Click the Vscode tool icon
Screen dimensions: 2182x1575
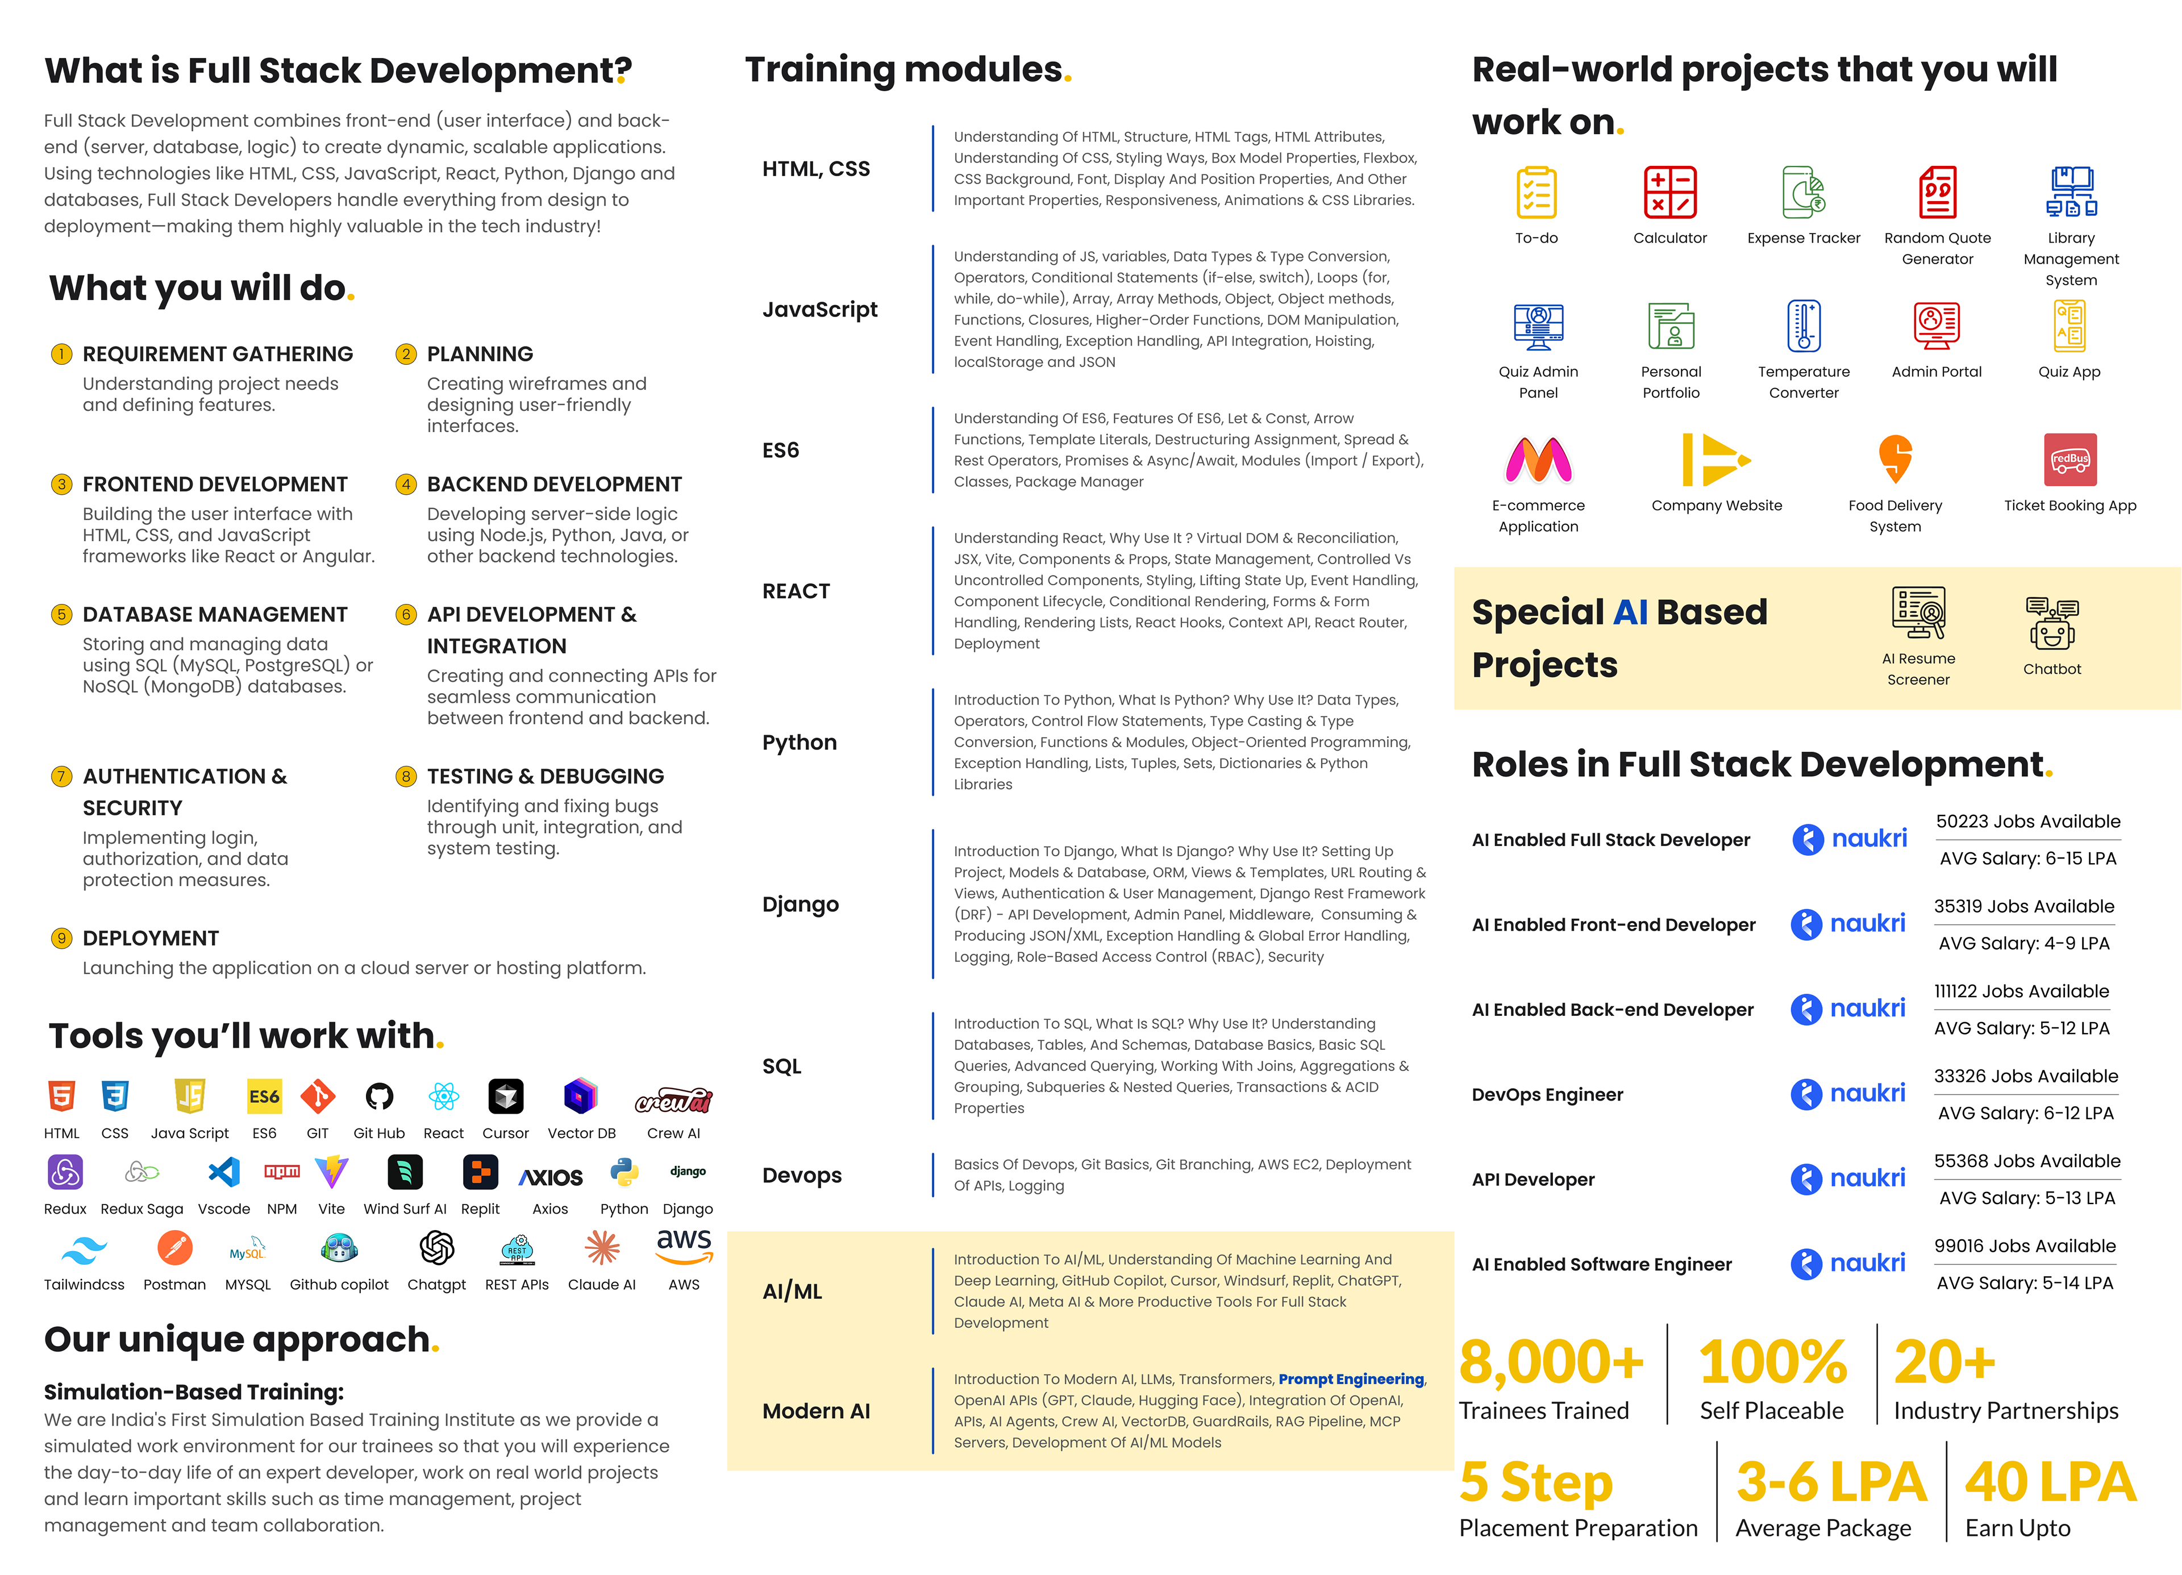223,1172
